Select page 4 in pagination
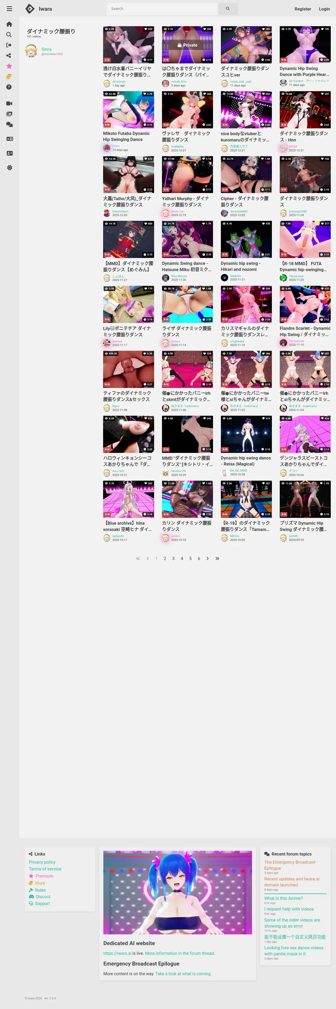Image resolution: width=336 pixels, height=1009 pixels. (182, 558)
